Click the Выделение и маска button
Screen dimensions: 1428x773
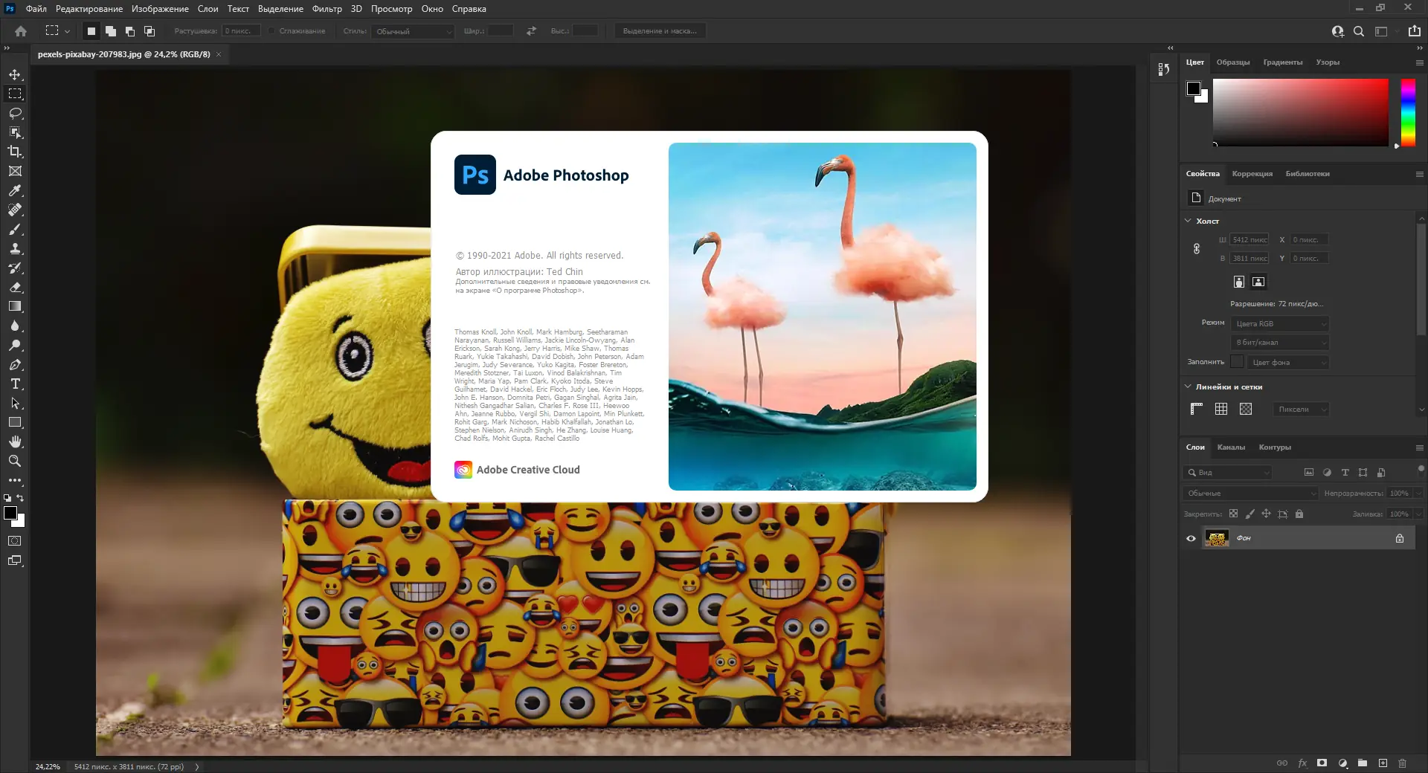pyautogui.click(x=660, y=31)
